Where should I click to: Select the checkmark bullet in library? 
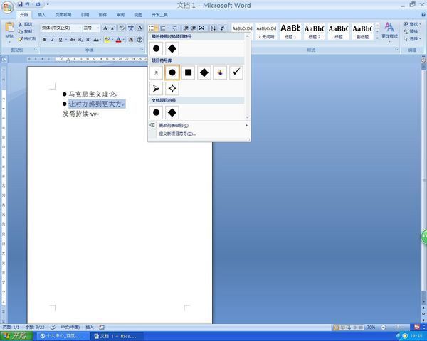(x=236, y=72)
